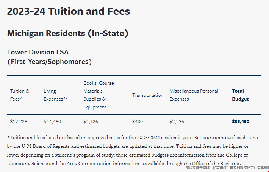269x172 pixels.
Task: Click the Living Expenses column header
Action: coord(56,95)
